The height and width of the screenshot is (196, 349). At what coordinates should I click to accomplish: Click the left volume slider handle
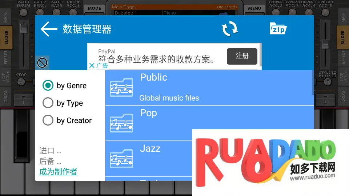23,28
